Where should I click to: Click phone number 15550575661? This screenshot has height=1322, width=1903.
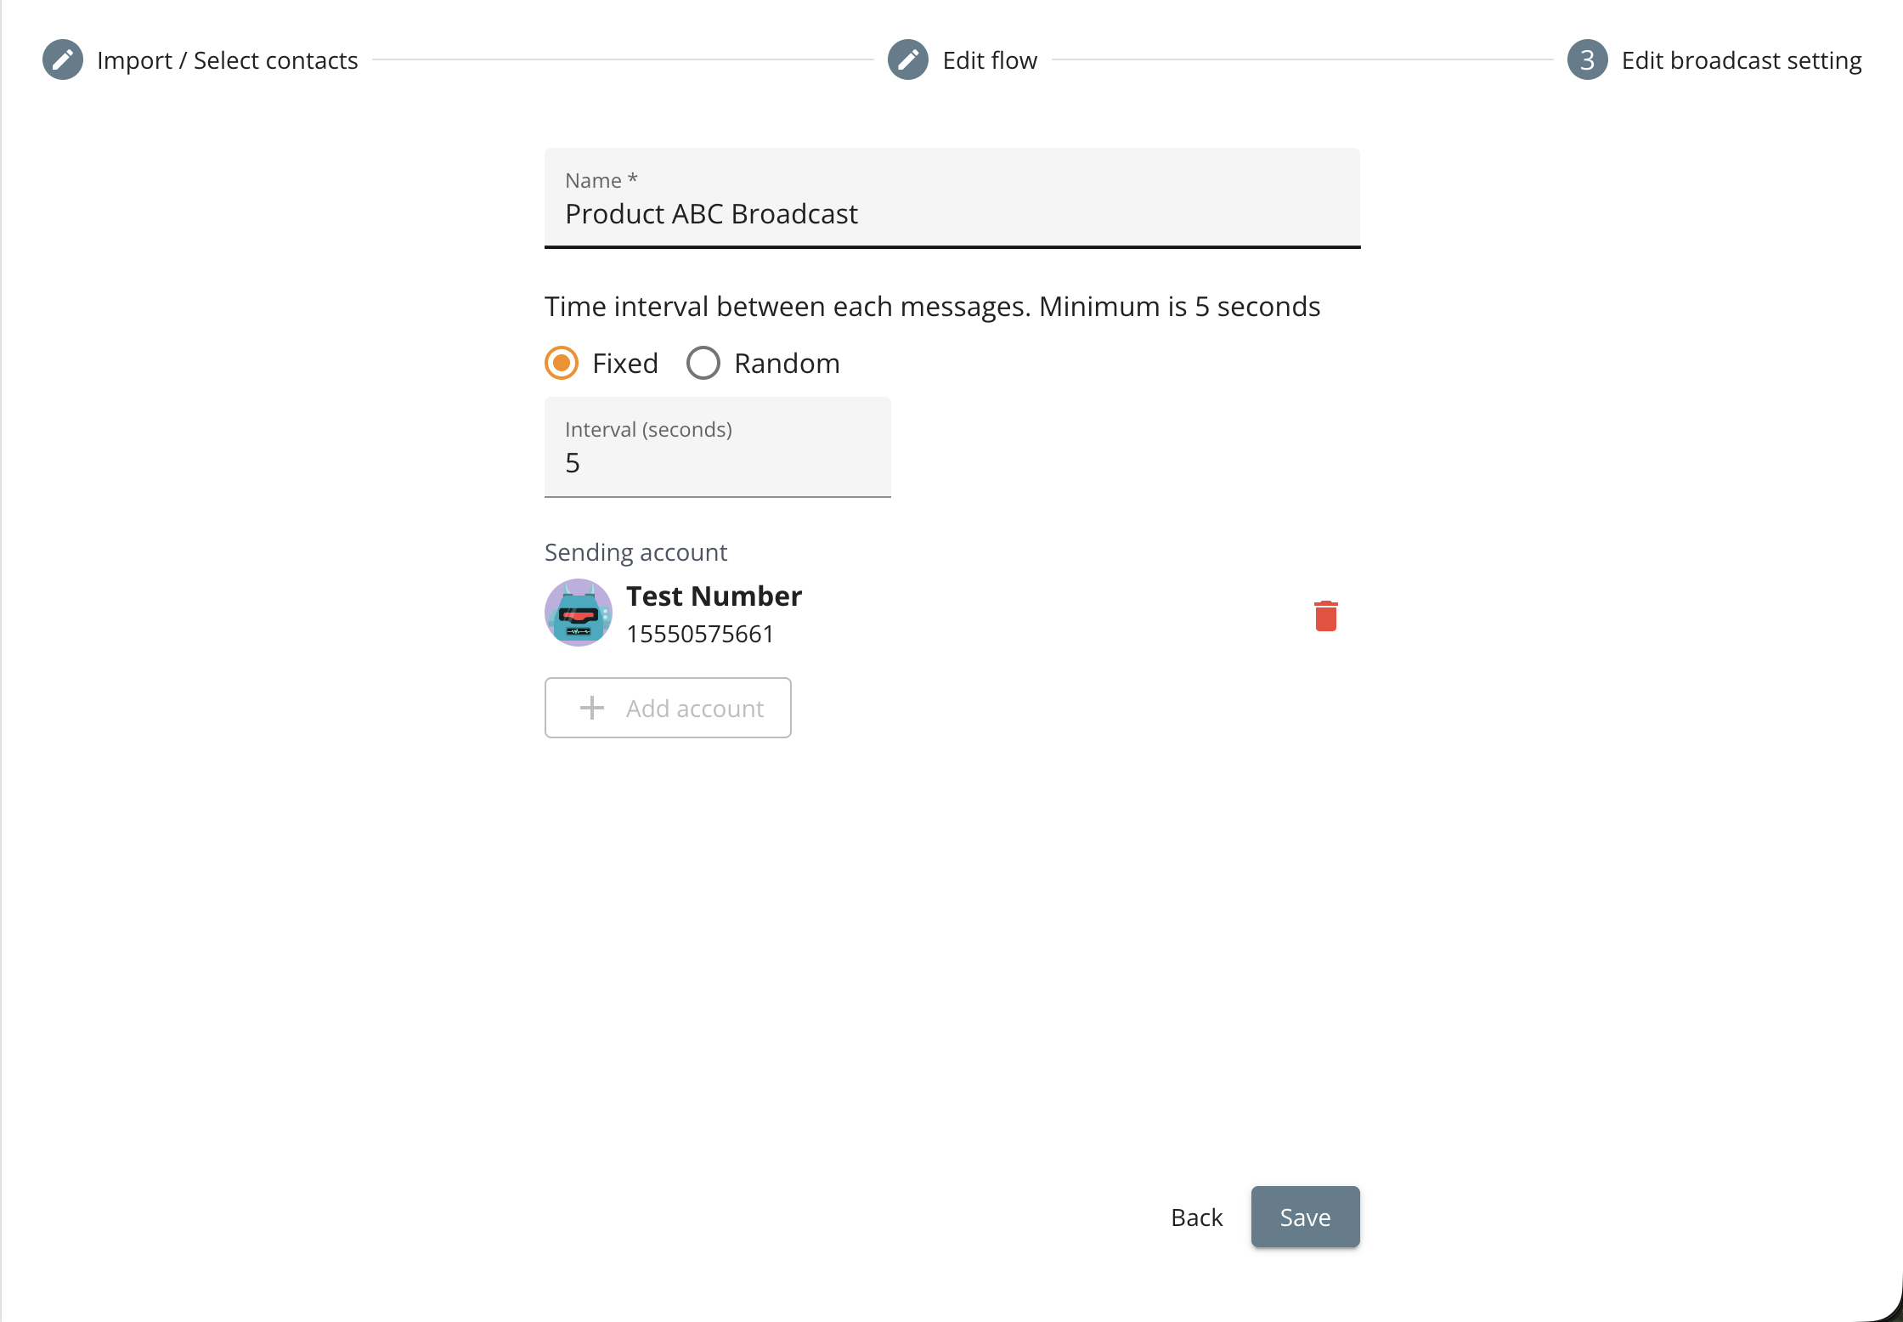pyautogui.click(x=700, y=634)
